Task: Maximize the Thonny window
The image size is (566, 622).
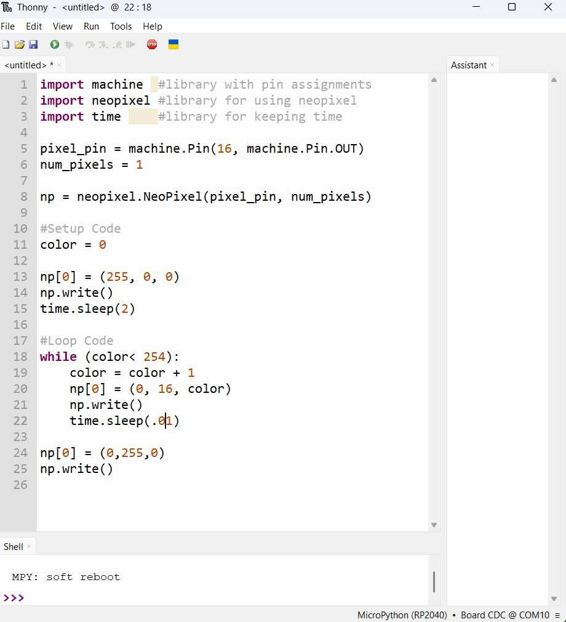Action: [x=512, y=7]
